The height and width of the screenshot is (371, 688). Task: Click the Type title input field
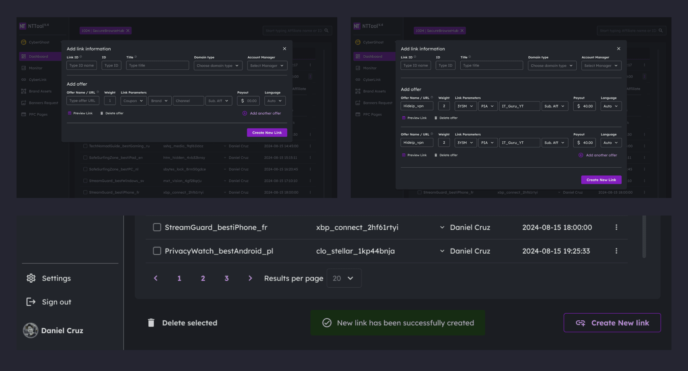pyautogui.click(x=157, y=65)
